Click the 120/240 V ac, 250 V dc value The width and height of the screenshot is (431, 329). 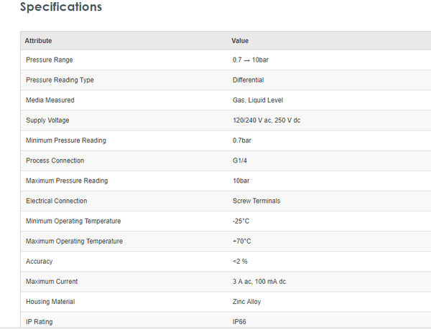pyautogui.click(x=261, y=120)
